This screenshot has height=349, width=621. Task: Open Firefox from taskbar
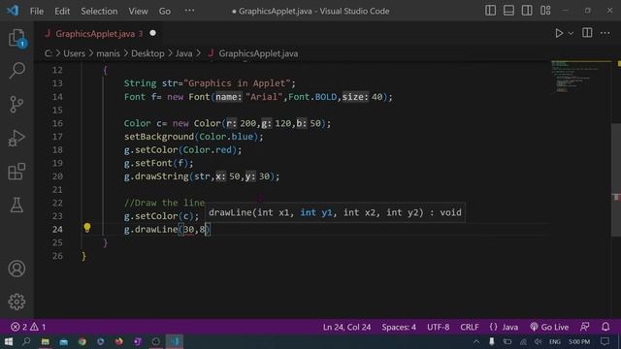118,341
